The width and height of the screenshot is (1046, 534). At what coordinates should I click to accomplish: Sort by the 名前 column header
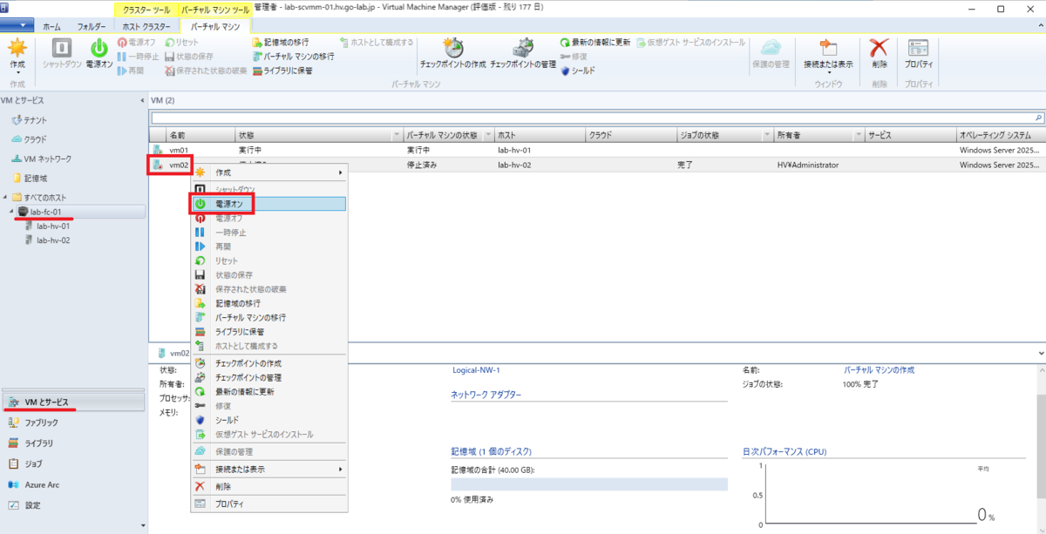(200, 136)
